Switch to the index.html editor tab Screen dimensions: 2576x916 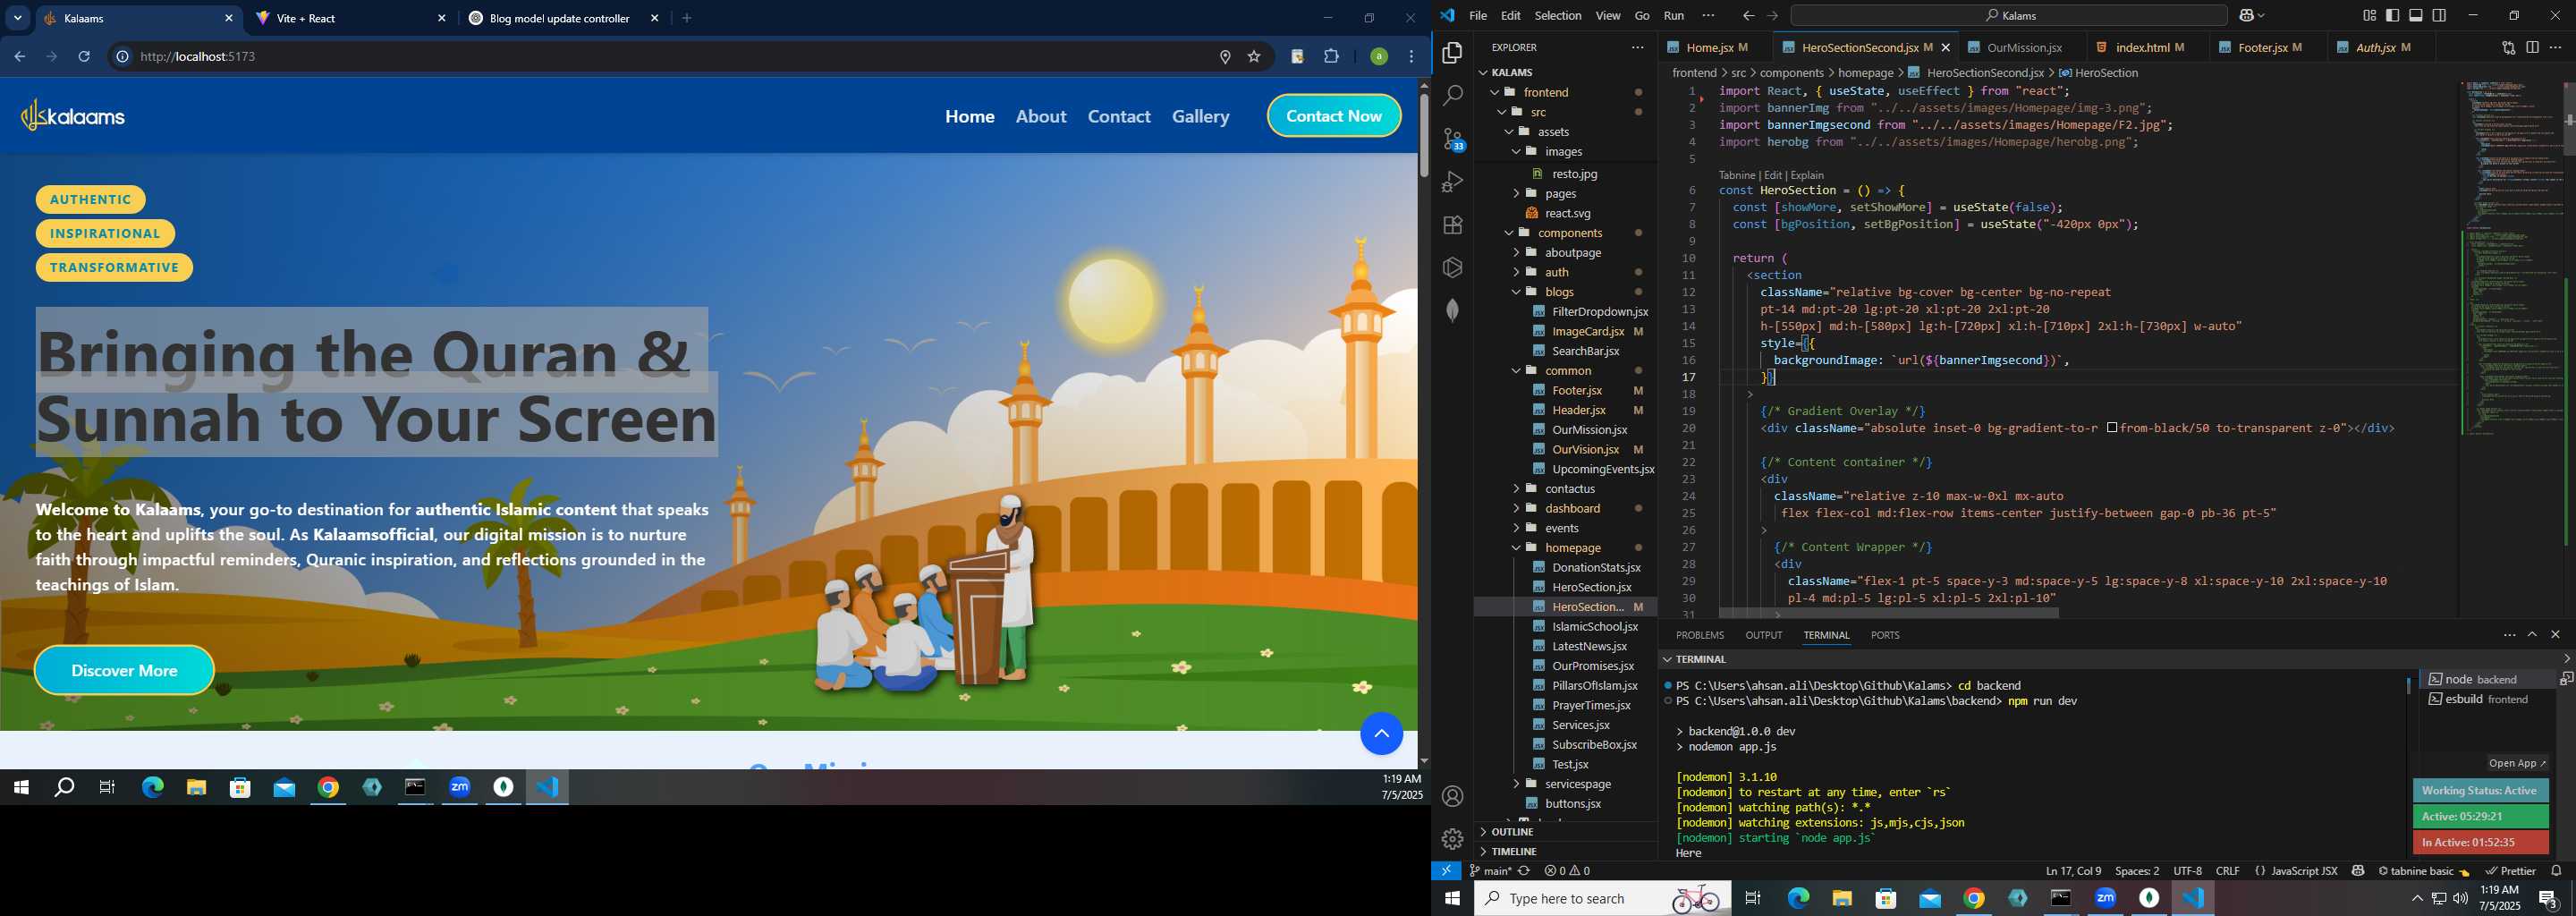pos(2141,47)
